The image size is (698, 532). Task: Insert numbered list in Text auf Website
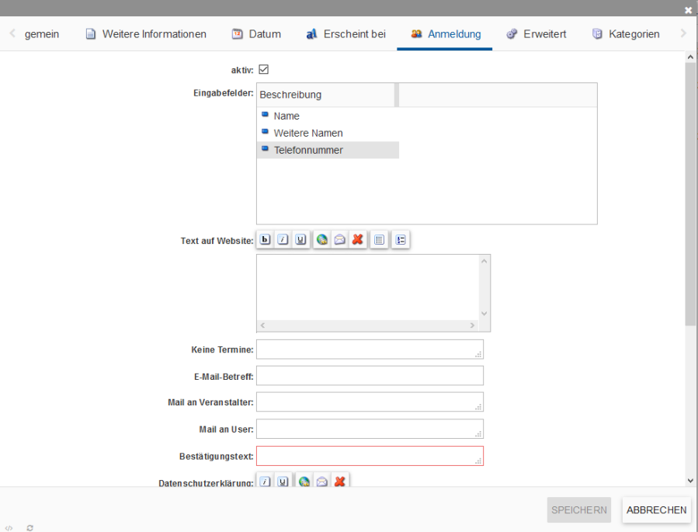[x=400, y=240]
